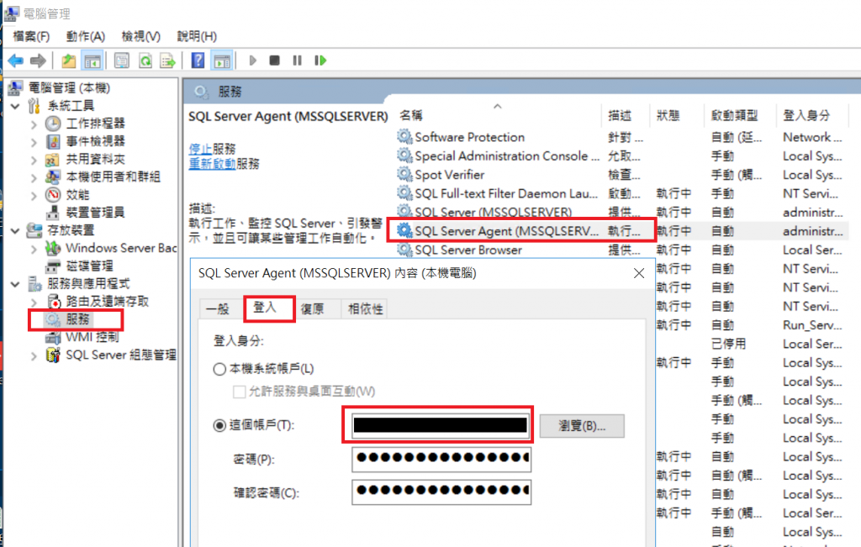Screen dimensions: 861x547
Task: Click the 停止 service link
Action: (x=200, y=149)
